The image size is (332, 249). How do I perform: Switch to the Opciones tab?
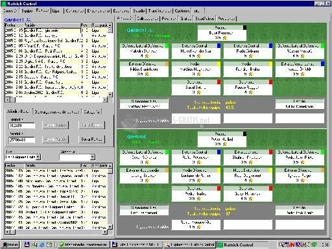tap(182, 10)
